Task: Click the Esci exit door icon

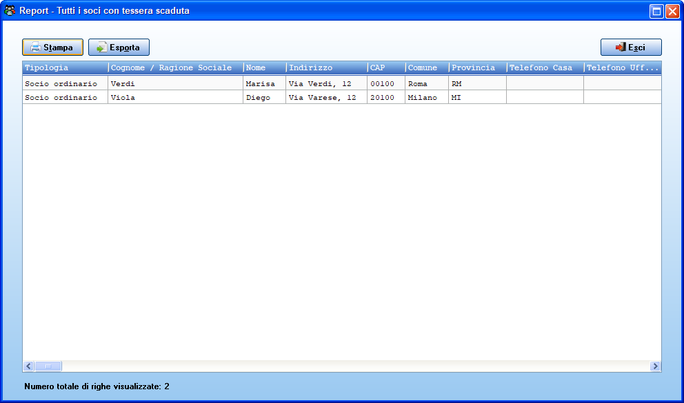Action: click(621, 47)
